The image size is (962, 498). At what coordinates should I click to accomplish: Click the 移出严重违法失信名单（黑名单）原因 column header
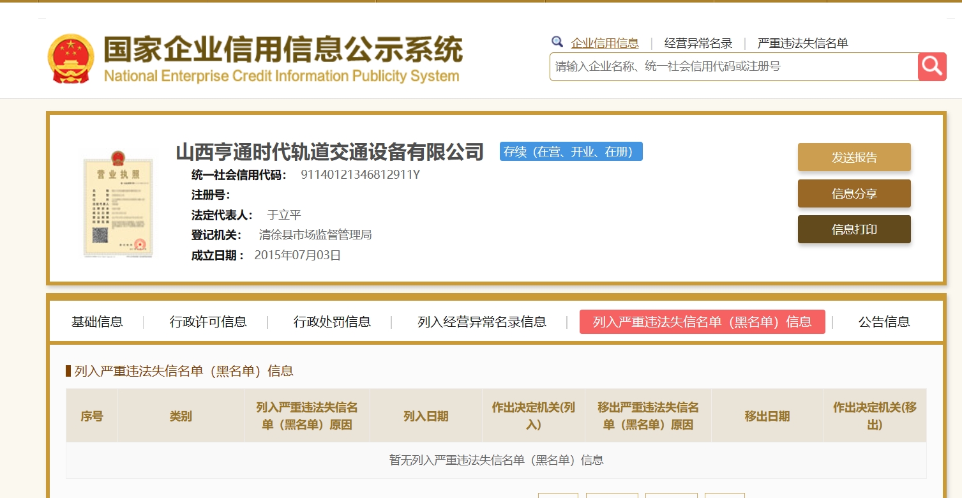[648, 416]
